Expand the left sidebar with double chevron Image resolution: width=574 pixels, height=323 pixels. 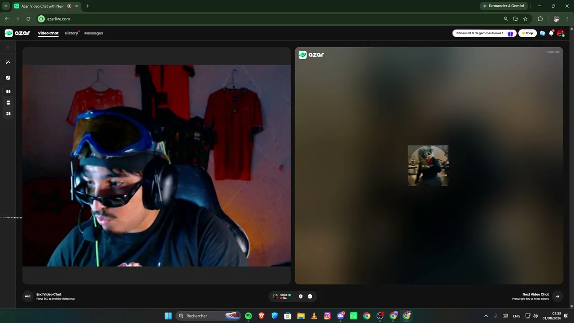pyautogui.click(x=8, y=47)
